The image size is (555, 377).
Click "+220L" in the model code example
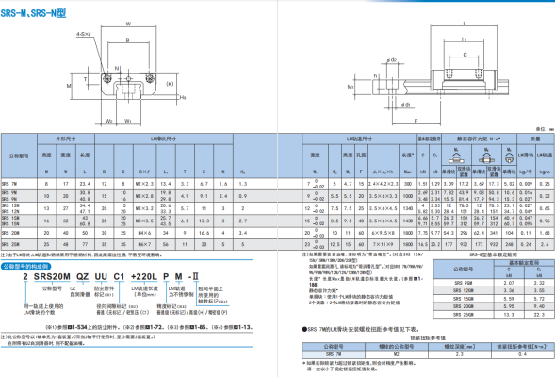pyautogui.click(x=144, y=276)
